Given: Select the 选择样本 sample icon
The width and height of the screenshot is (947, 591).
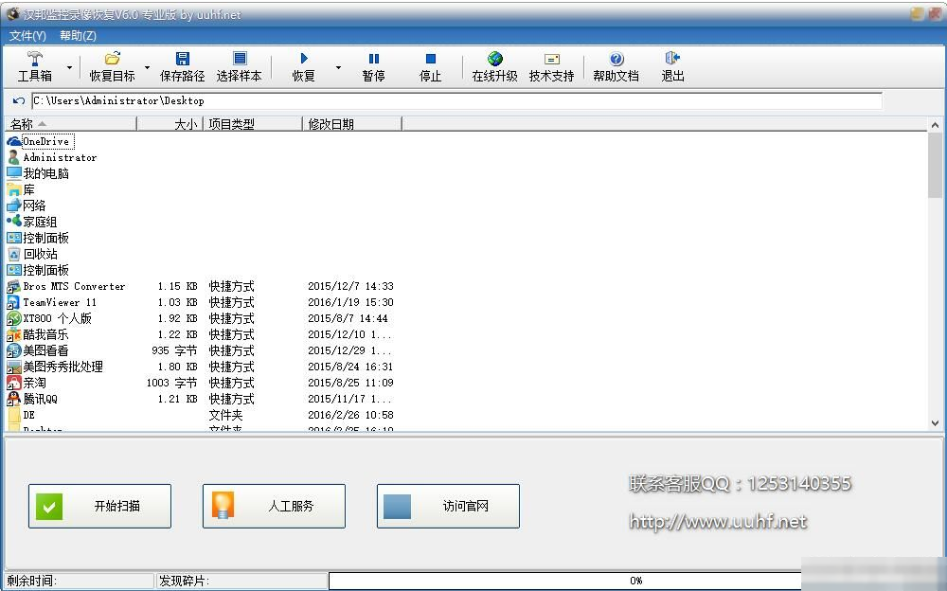Looking at the screenshot, I should pos(239,66).
